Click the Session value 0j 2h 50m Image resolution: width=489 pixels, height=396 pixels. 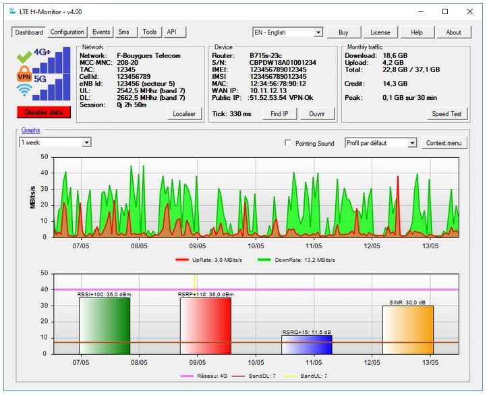(132, 105)
